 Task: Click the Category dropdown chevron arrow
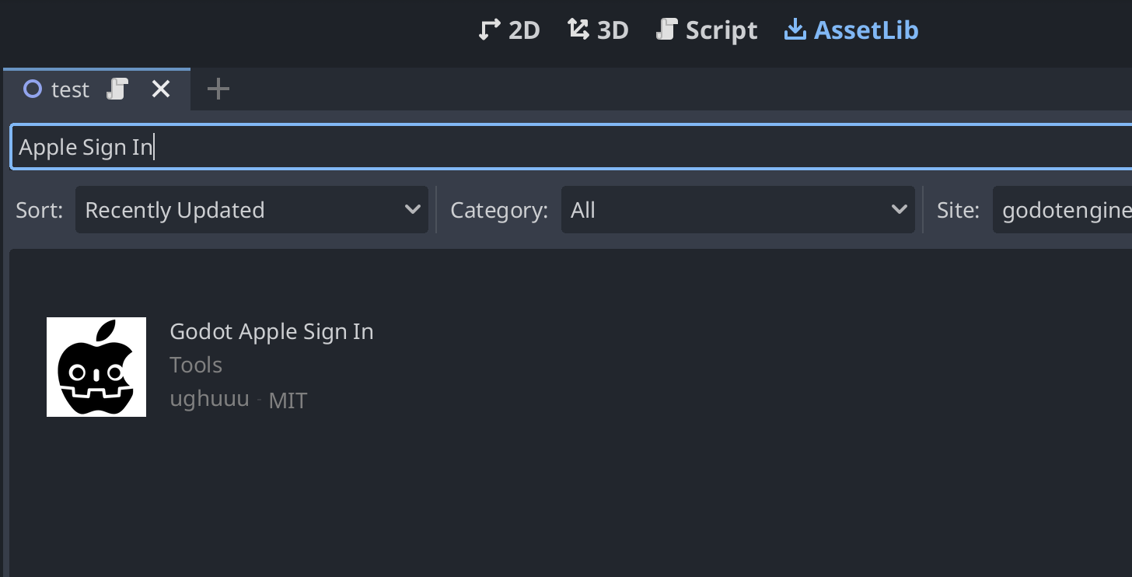click(899, 210)
